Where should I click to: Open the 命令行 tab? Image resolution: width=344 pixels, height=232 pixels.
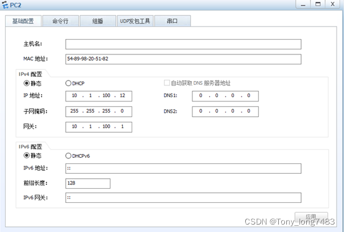tap(61, 21)
